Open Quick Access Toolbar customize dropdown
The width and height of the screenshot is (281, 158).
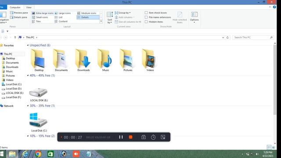tap(7, 31)
